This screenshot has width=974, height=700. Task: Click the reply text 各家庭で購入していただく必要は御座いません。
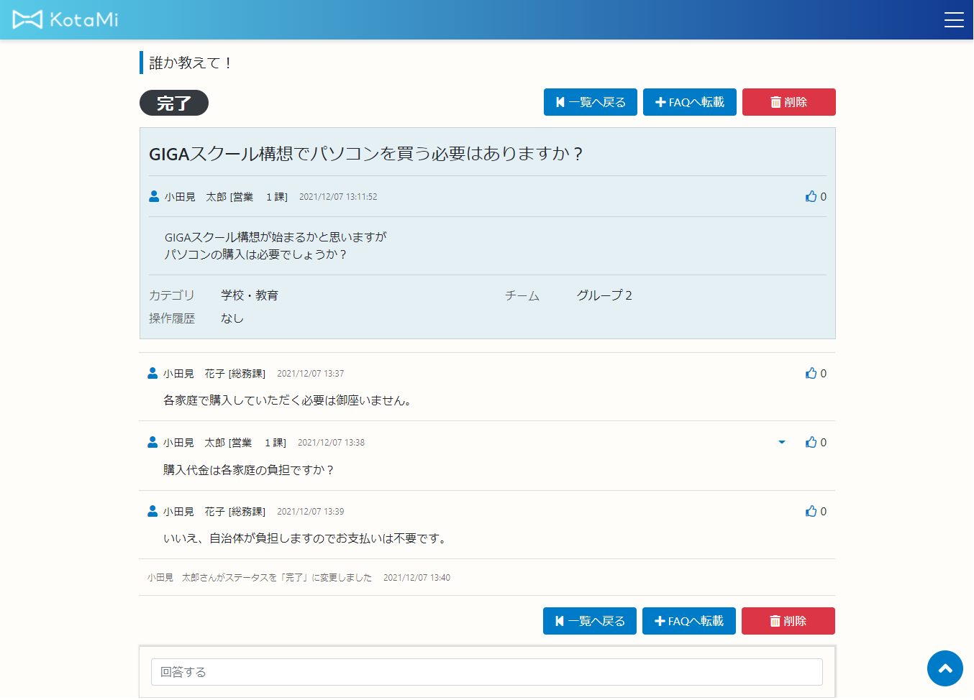pos(290,400)
